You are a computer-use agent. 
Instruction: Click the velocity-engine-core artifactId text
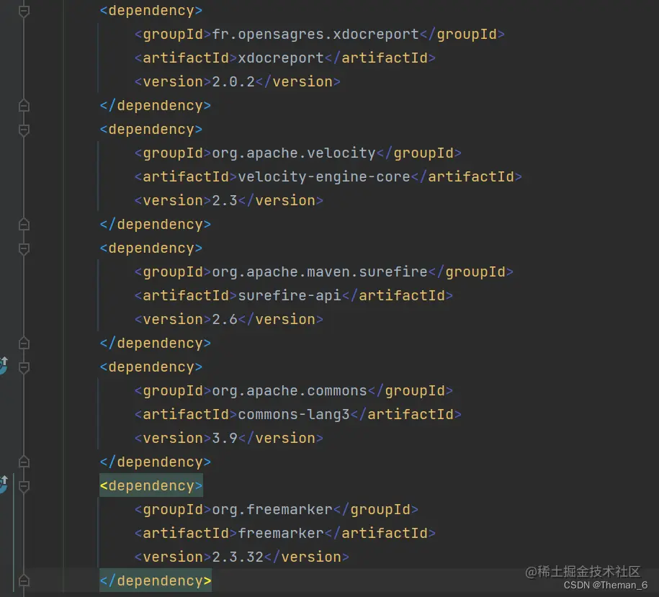point(323,177)
